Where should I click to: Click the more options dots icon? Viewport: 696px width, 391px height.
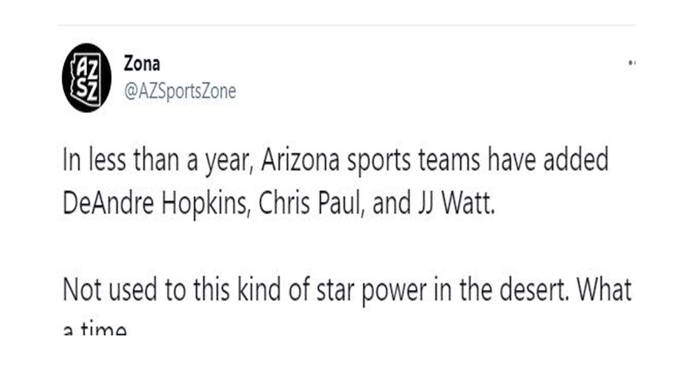pyautogui.click(x=632, y=63)
